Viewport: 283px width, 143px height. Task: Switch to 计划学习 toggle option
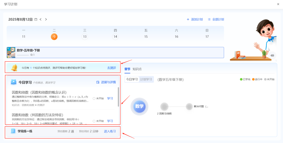146,79
